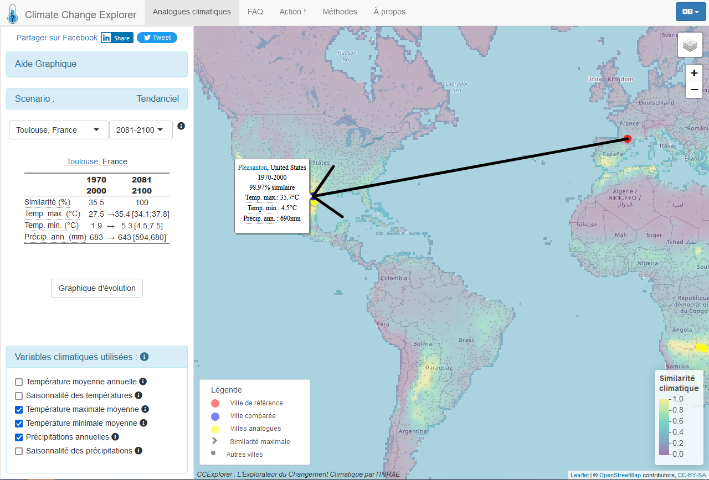Open the Pleasanton link in the popup
This screenshot has width=709, height=480.
coord(253,167)
